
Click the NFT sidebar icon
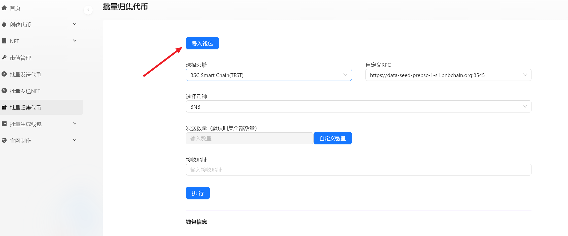coord(4,41)
